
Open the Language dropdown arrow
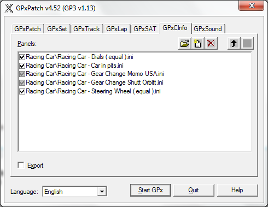tap(102, 192)
